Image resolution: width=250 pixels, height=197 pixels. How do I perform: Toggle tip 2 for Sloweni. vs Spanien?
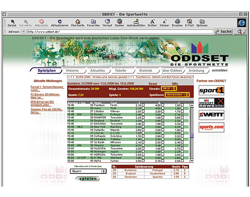coord(182,145)
